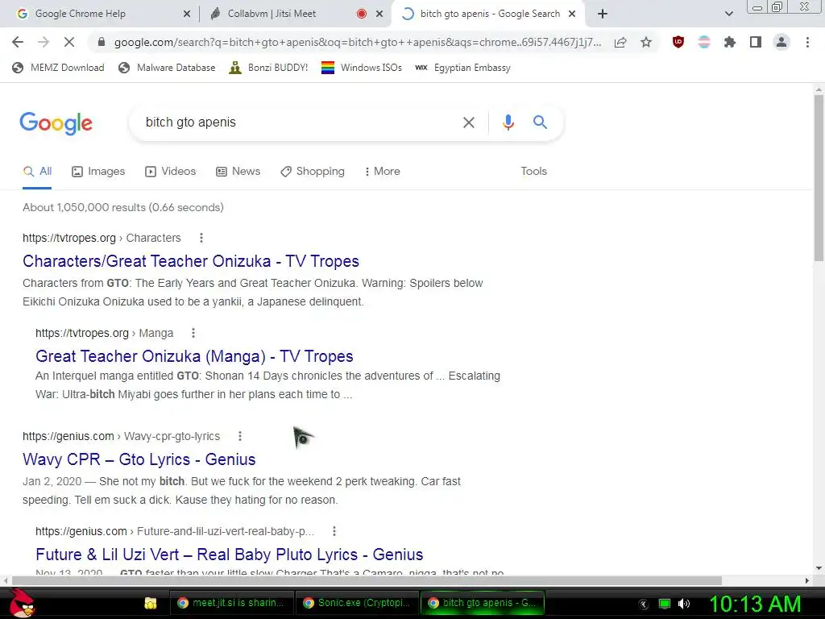
Task: Open the taskbar file explorer icon
Action: (x=151, y=603)
